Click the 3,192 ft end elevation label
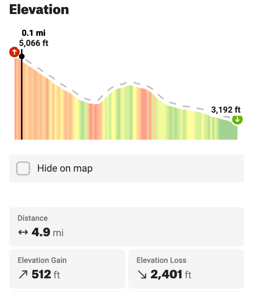Viewport: 254px width, 292px height. pos(226,110)
